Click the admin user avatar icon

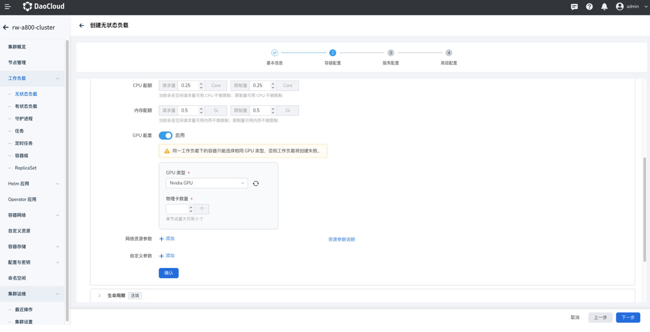tap(619, 7)
